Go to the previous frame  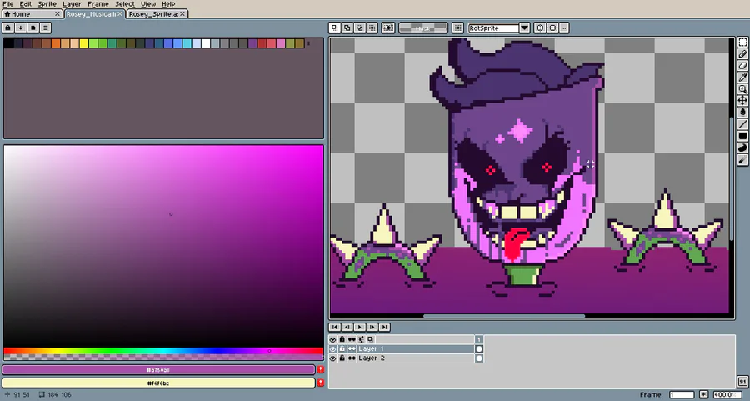(347, 328)
